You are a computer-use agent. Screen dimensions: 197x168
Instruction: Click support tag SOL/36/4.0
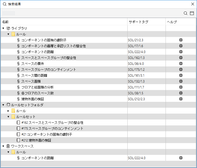tap(136, 64)
